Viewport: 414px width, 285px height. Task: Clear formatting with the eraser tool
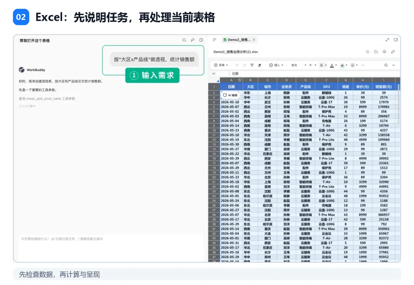tap(260, 65)
